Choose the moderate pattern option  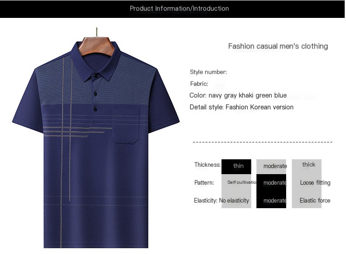pyautogui.click(x=271, y=183)
